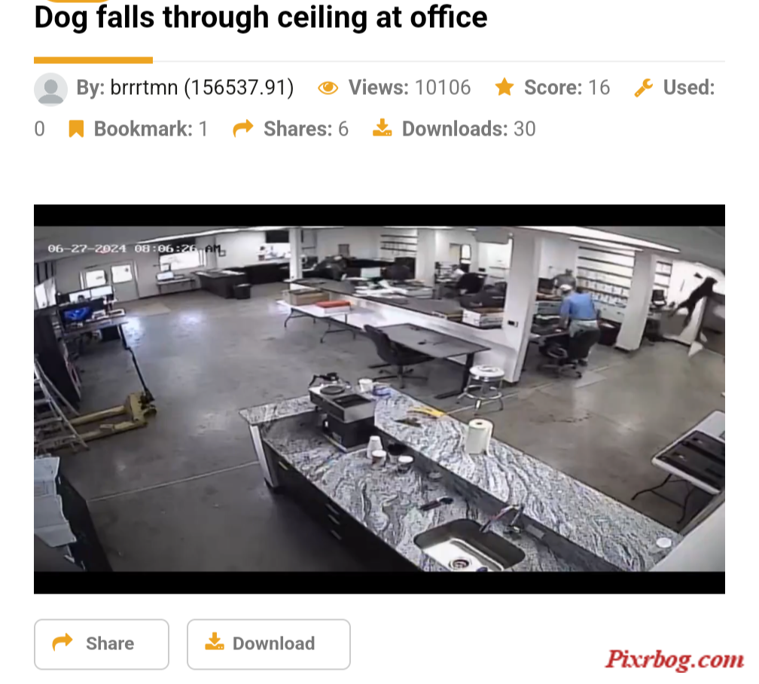The image size is (759, 684).
Task: Click the Used wrench icon
Action: [643, 87]
